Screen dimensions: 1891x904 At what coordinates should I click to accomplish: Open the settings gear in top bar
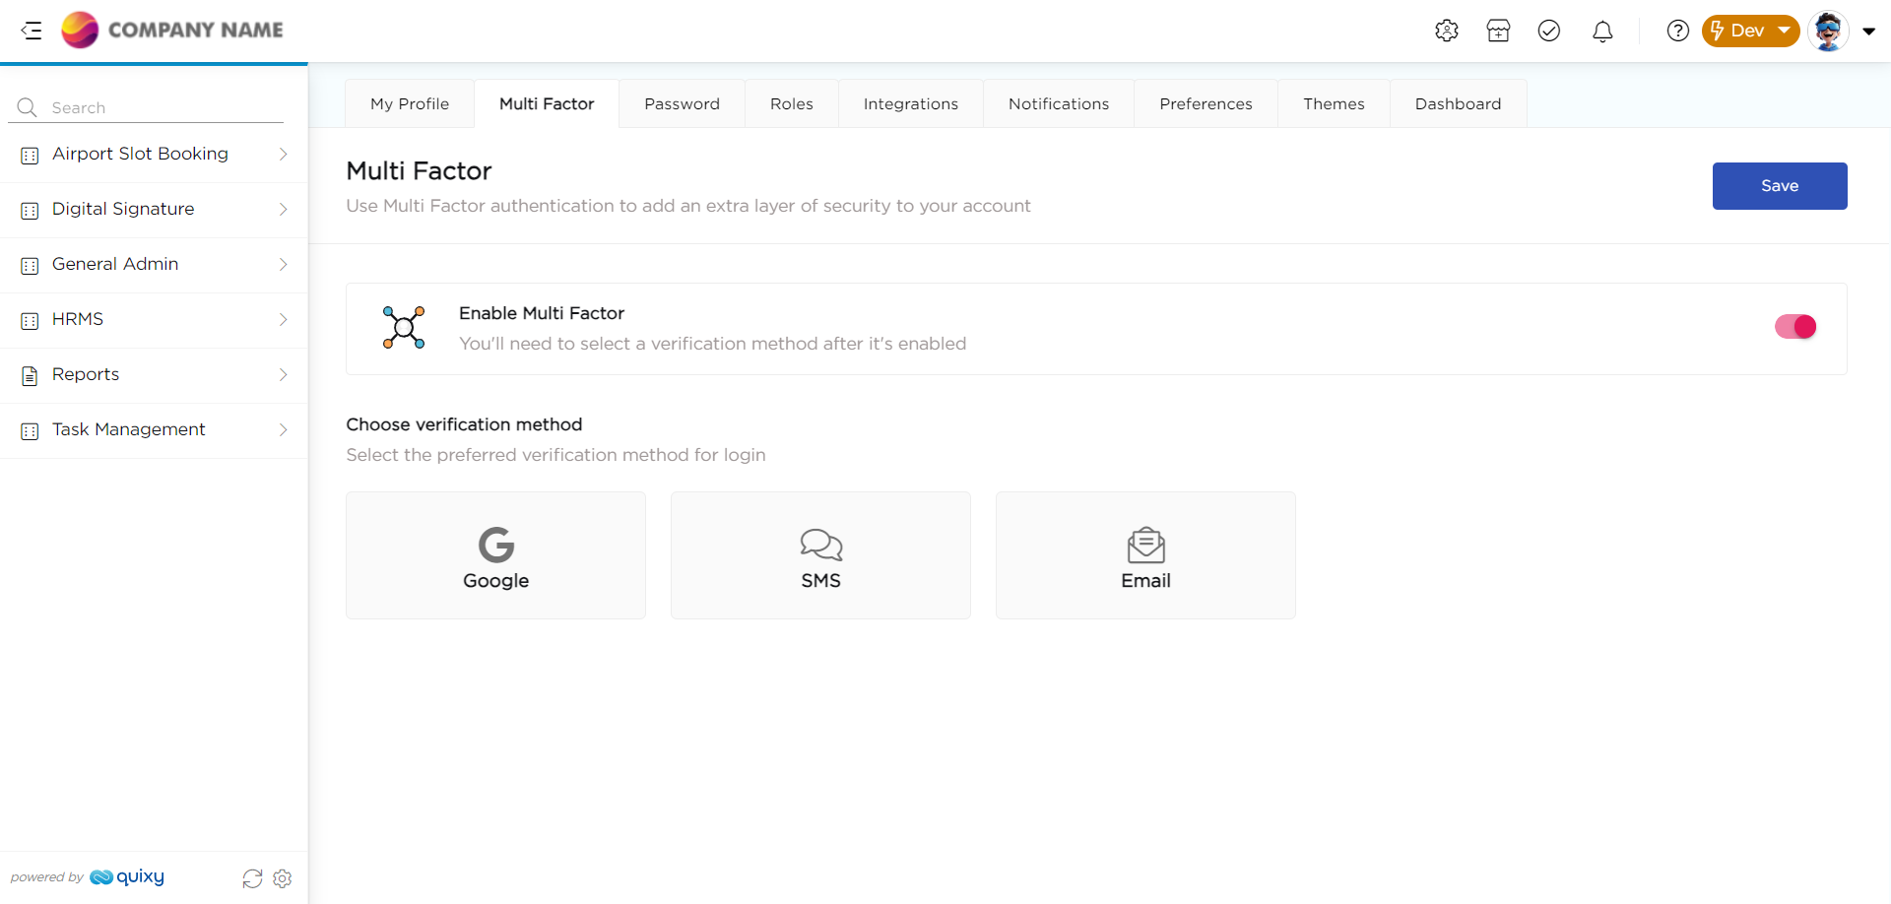(1446, 31)
